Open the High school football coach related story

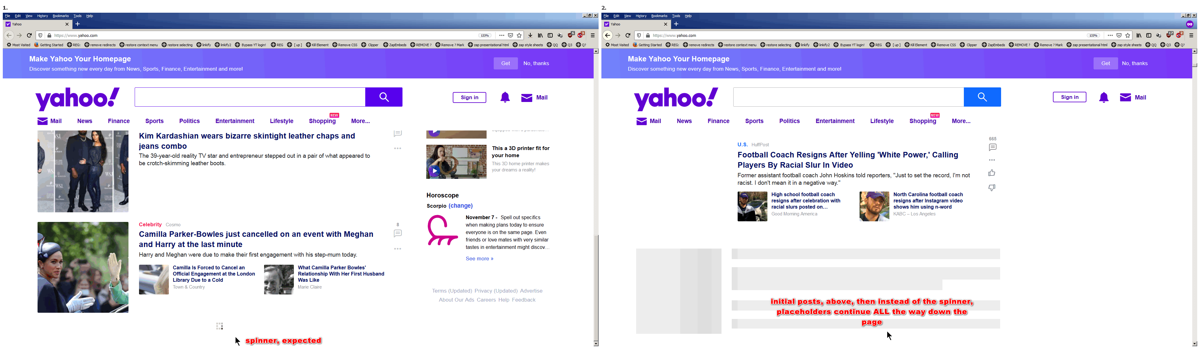click(x=806, y=201)
